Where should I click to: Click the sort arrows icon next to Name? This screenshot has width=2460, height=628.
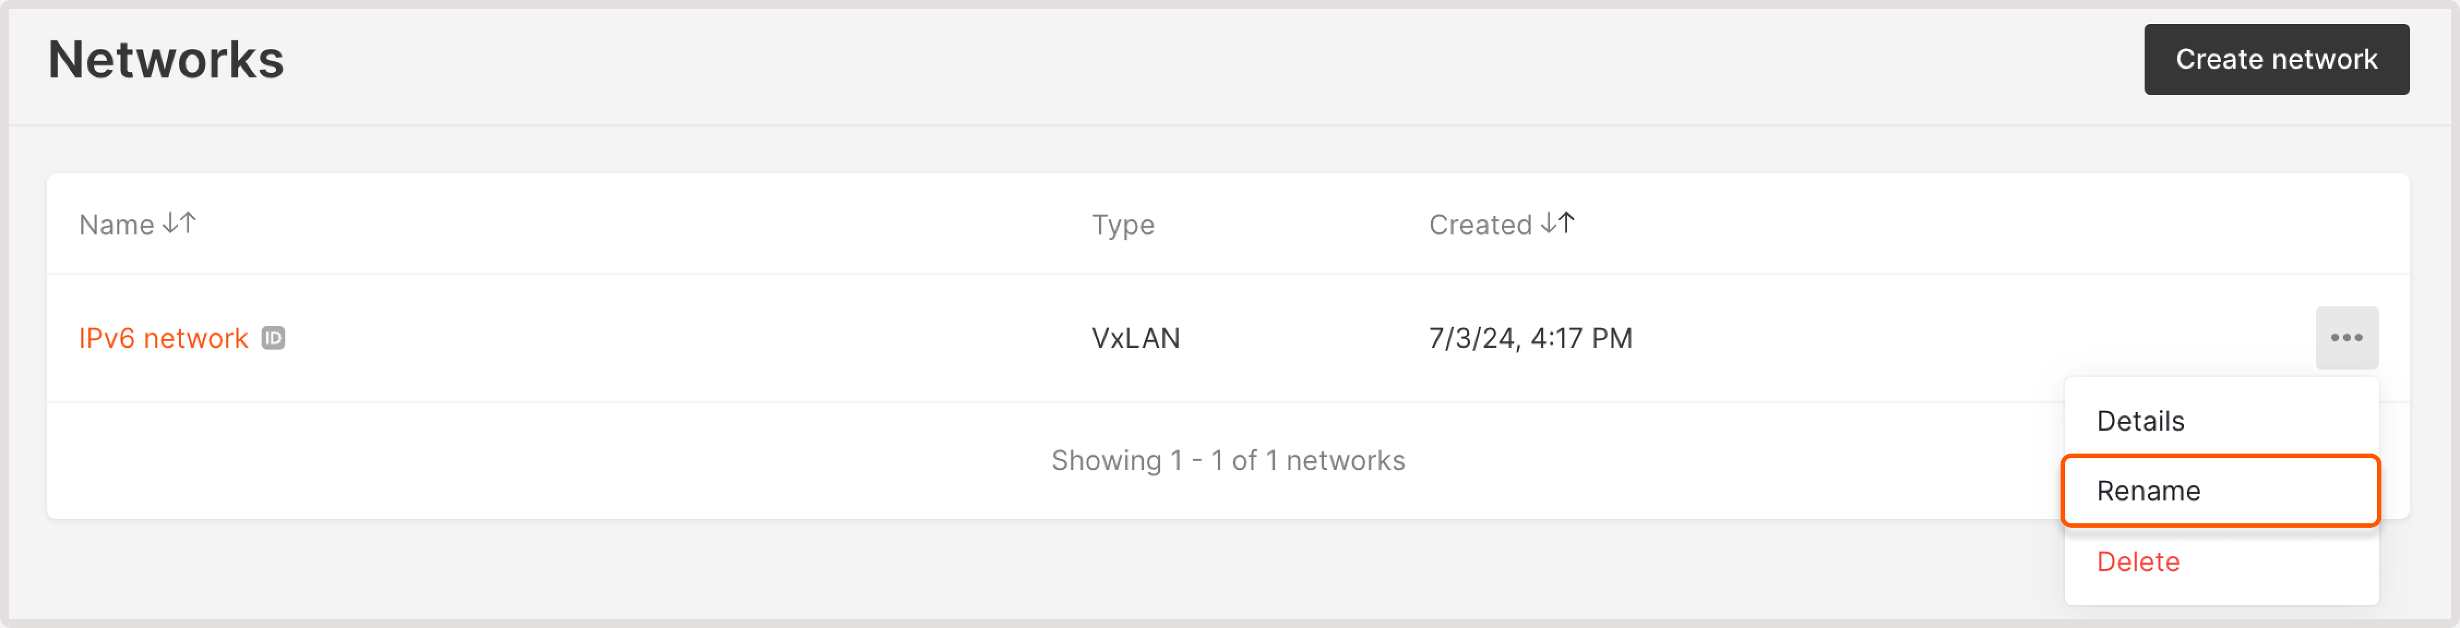180,224
